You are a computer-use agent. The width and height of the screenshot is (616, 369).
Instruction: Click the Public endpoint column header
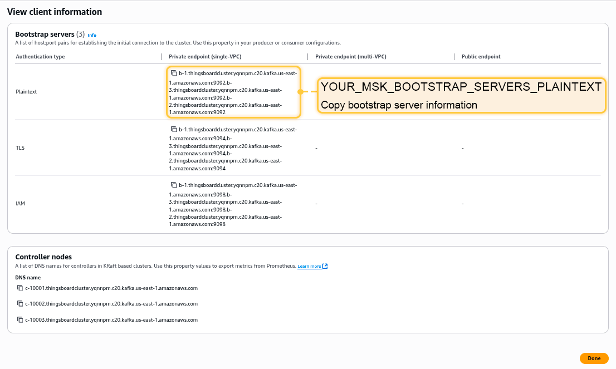tap(481, 57)
